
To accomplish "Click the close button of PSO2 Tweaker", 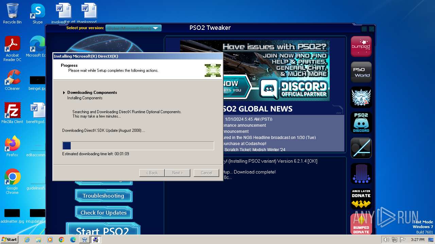I will [x=371, y=29].
